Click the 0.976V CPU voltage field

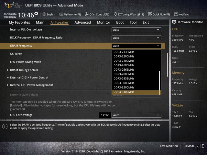pos(105,115)
